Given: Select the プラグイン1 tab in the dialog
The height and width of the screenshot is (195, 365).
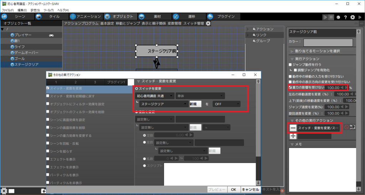Looking at the screenshot, I should tap(116, 82).
